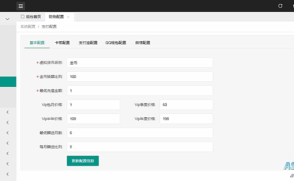Image resolution: width=294 pixels, height=181 pixels.
Task: Focus the 金币换算比列 input field
Action: tap(140, 76)
